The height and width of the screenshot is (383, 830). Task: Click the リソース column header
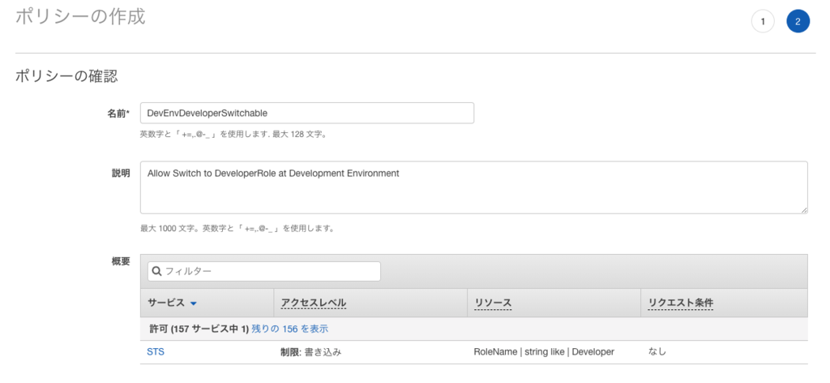494,303
